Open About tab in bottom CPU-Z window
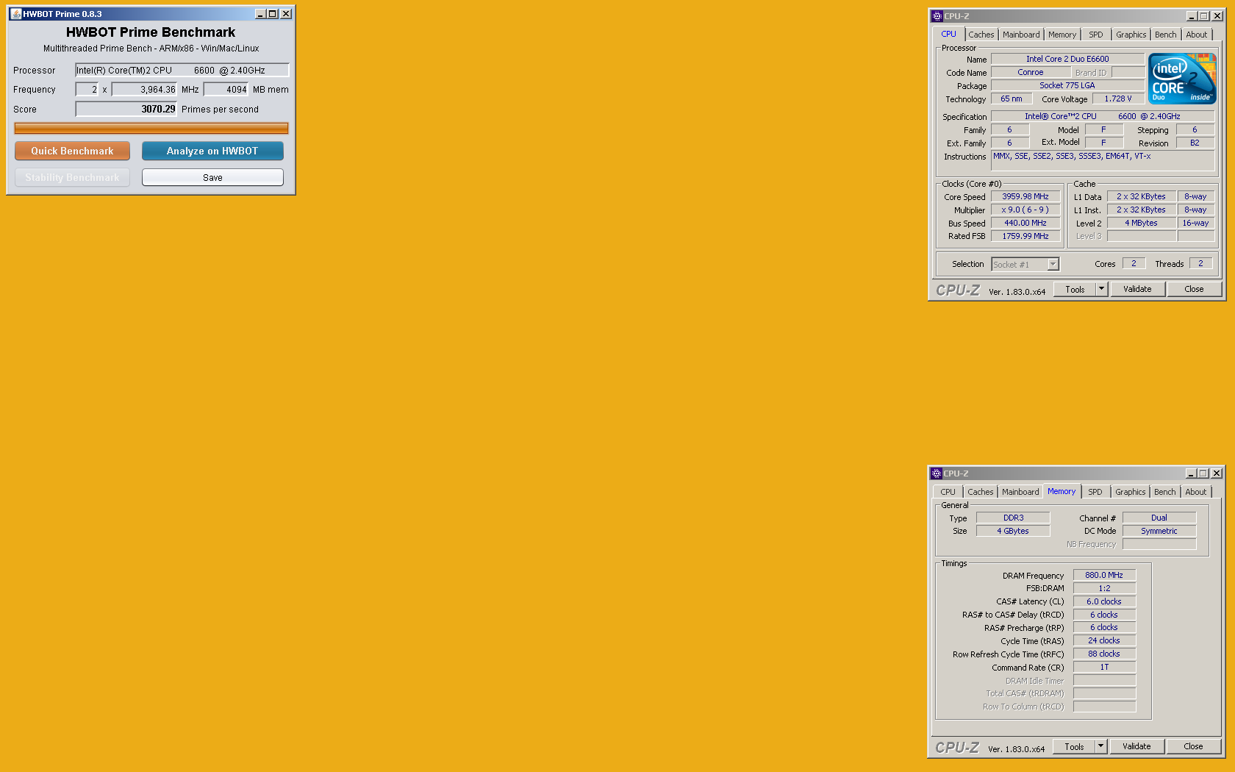Screen dimensions: 1235x772 pyautogui.click(x=1196, y=492)
